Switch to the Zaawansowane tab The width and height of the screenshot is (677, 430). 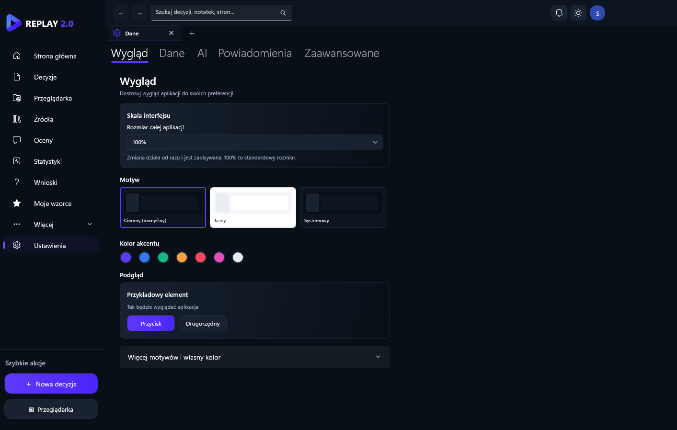342,53
